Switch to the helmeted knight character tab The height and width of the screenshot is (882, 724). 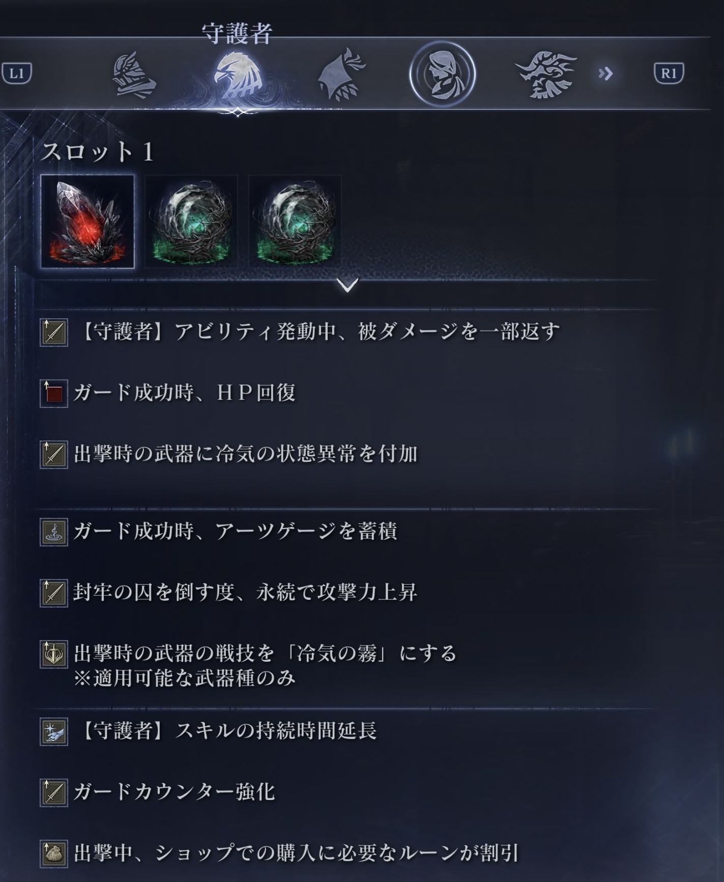[134, 75]
